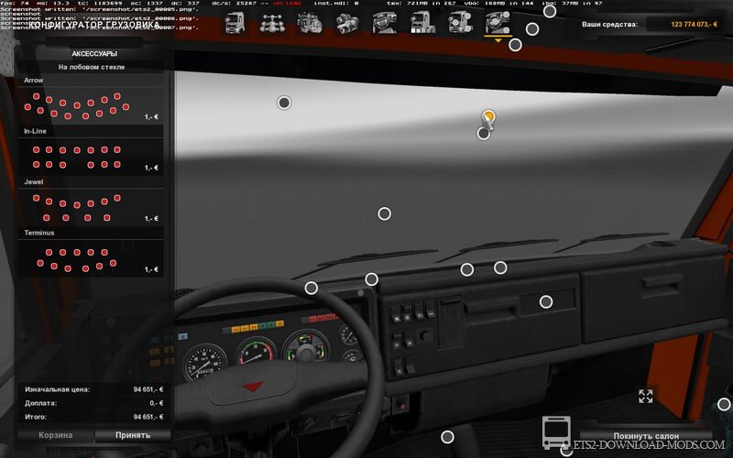Image resolution: width=733 pixels, height=458 pixels.
Task: Choose the Arrow light pattern accessory
Action: pyautogui.click(x=91, y=105)
